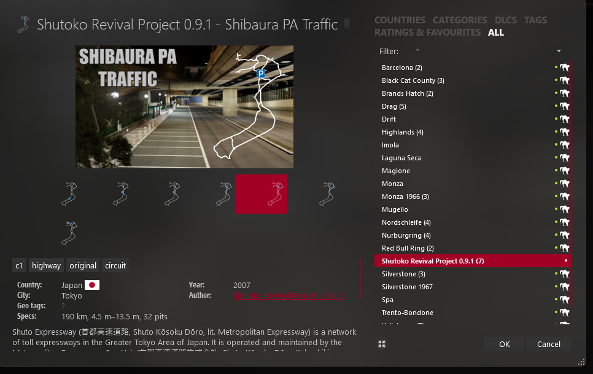Click the Kunos cat icon in Drift row
The height and width of the screenshot is (374, 593).
[x=565, y=119]
